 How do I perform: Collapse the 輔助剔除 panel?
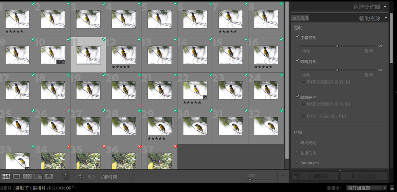[x=386, y=18]
